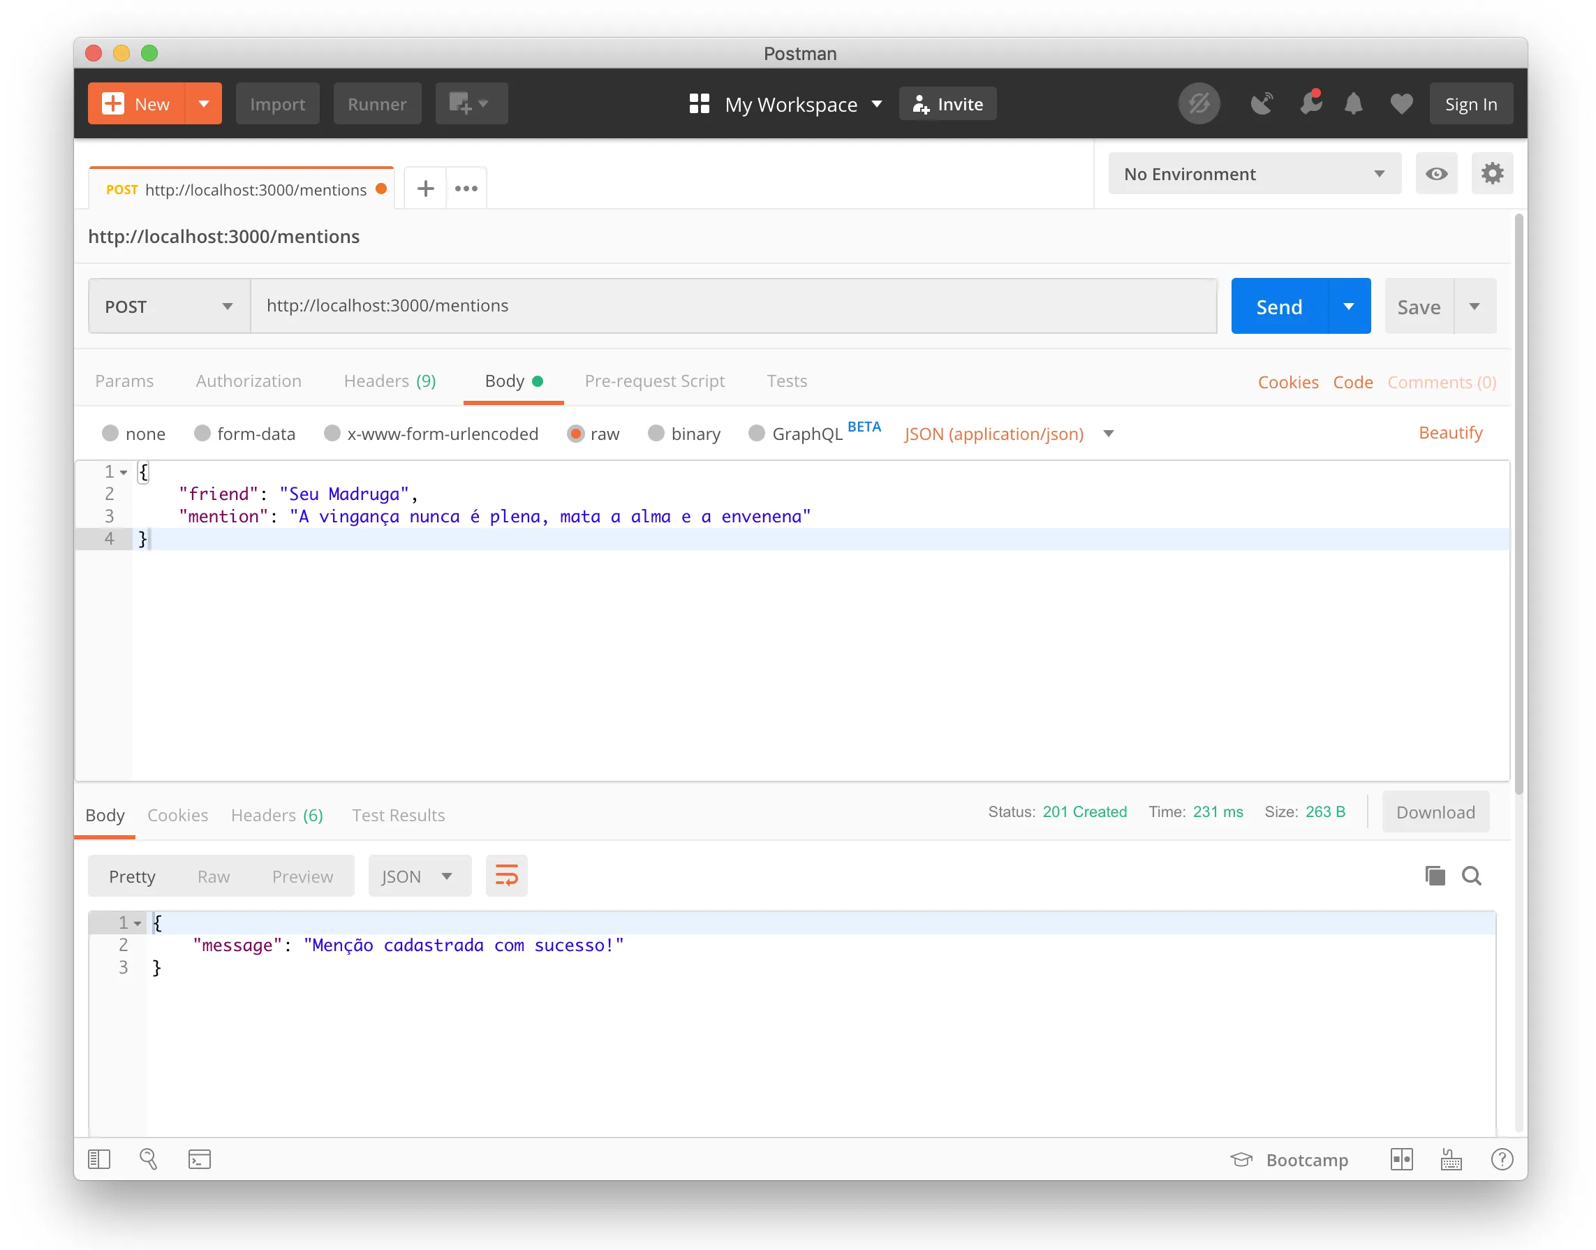Toggle word wrap in response viewer
The image size is (1596, 1250).
click(506, 876)
